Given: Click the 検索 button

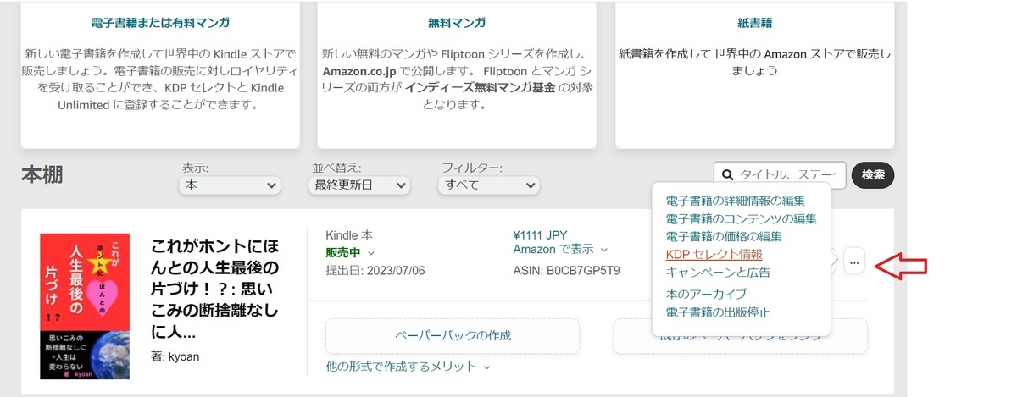Looking at the screenshot, I should pos(873,175).
